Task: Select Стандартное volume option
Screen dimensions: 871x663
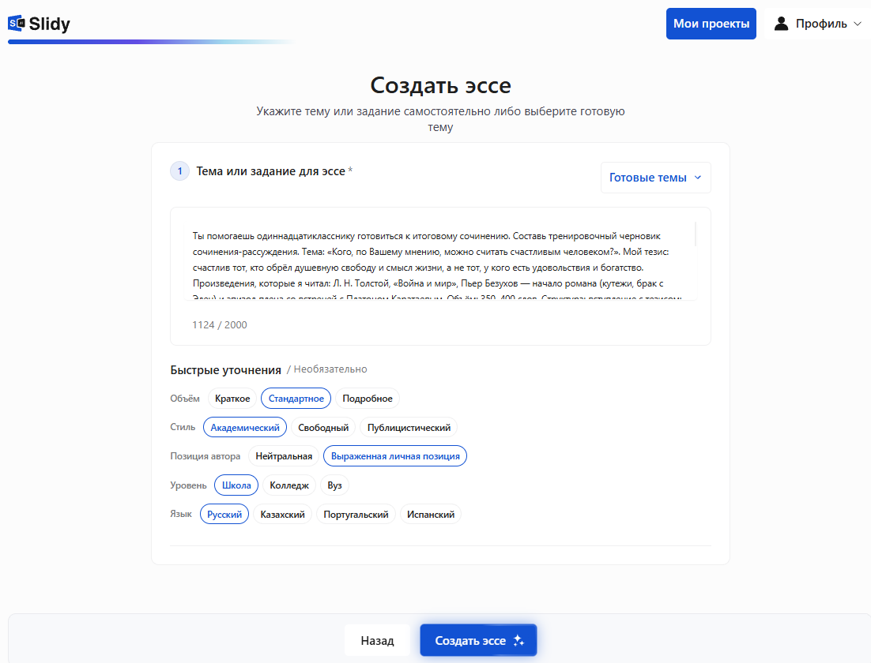Action: point(296,399)
